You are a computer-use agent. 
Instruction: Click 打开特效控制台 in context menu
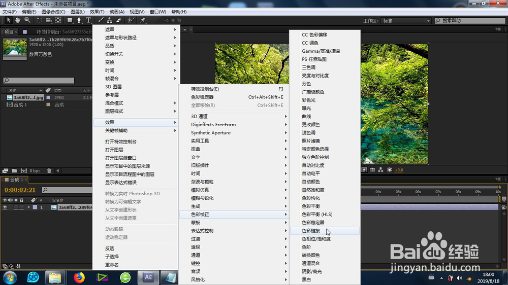pyautogui.click(x=136, y=141)
